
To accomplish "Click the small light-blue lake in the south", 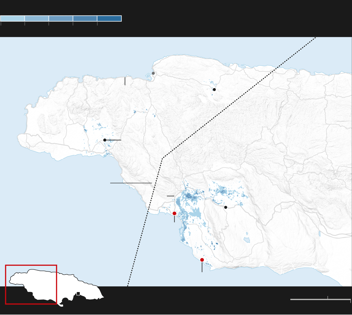I will click(247, 240).
